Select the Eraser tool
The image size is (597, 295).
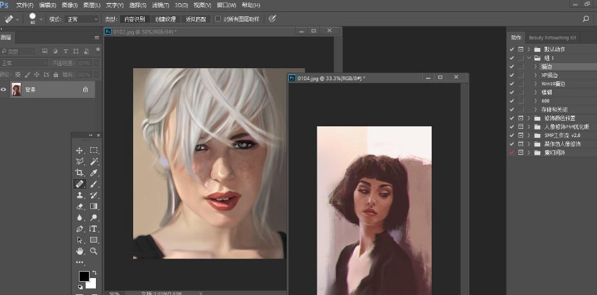pos(80,206)
